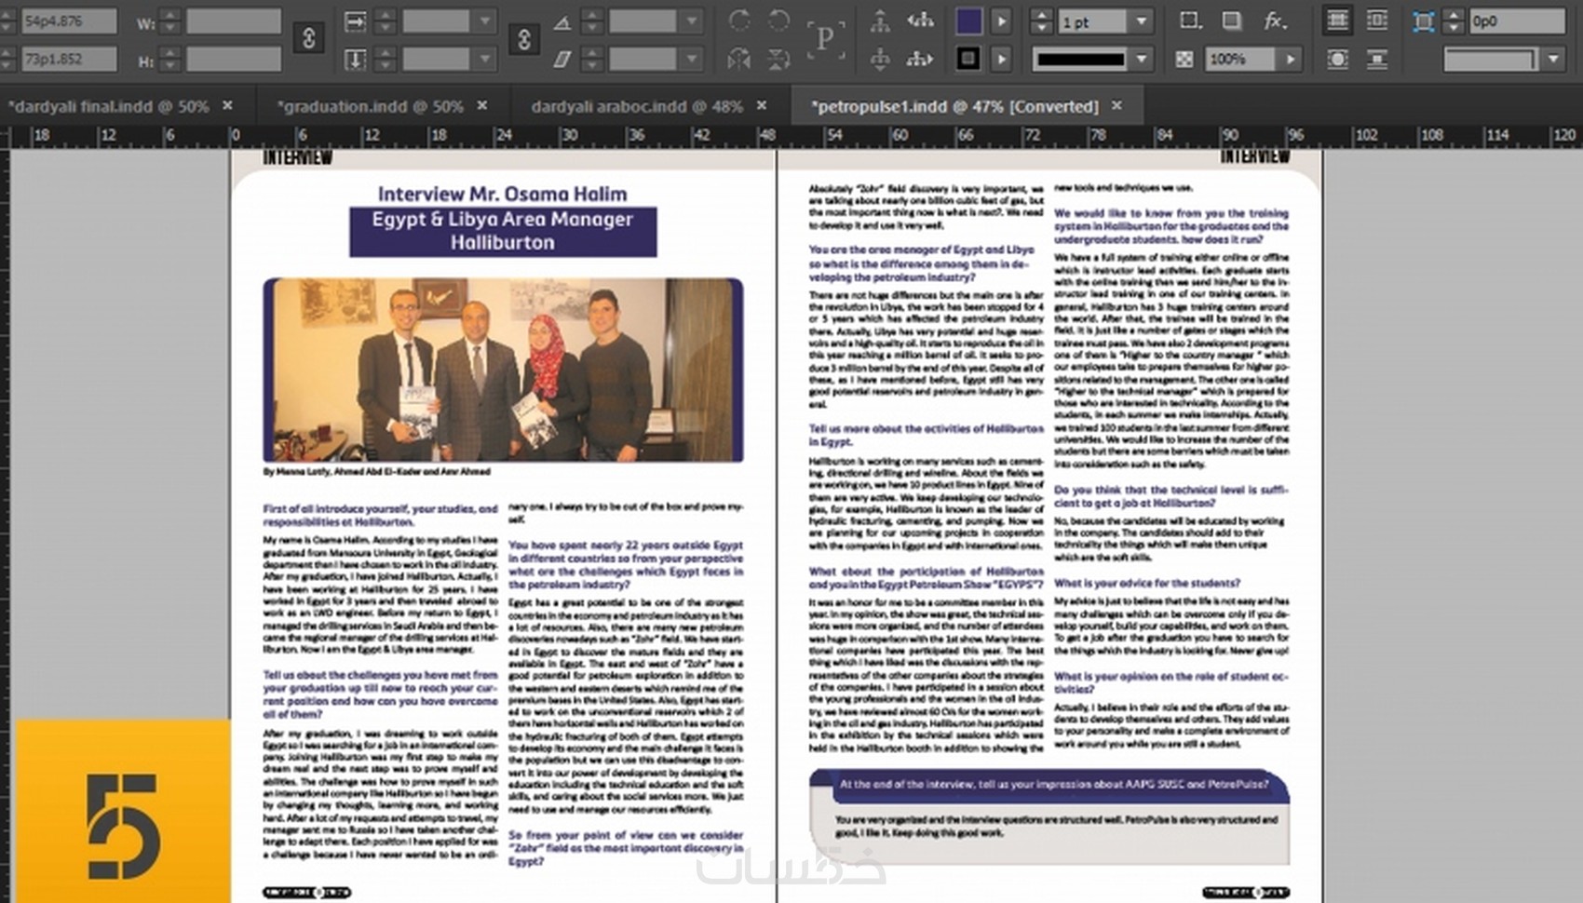Screen dimensions: 1583x903
Task: Click the Select Next Object icon
Action: [920, 59]
